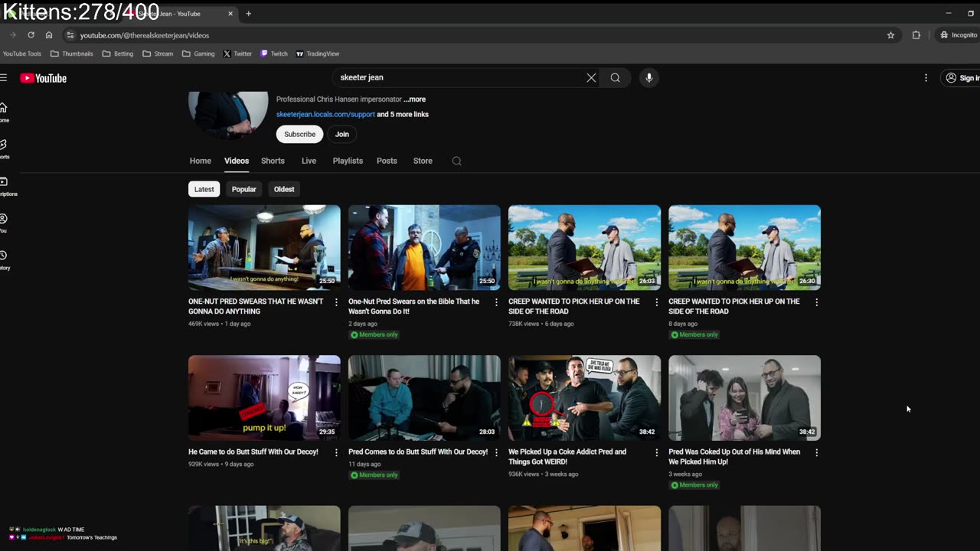The image size is (980, 551).
Task: Open the Thumbnails bookmark folder
Action: pos(71,54)
